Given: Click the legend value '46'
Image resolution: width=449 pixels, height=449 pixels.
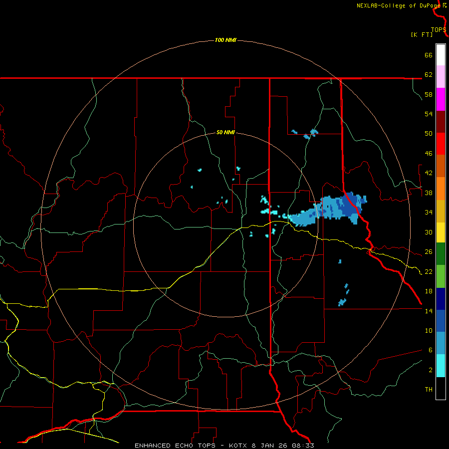Looking at the screenshot, I should (x=429, y=154).
